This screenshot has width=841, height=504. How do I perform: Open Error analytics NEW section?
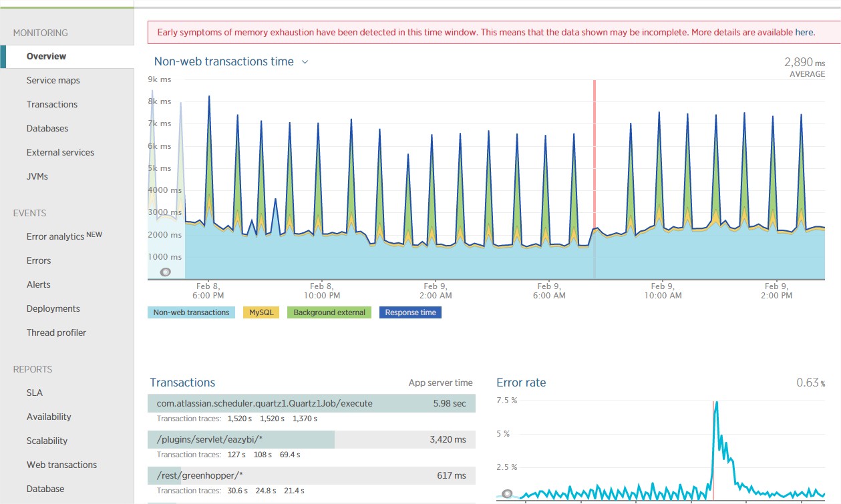[x=64, y=236]
